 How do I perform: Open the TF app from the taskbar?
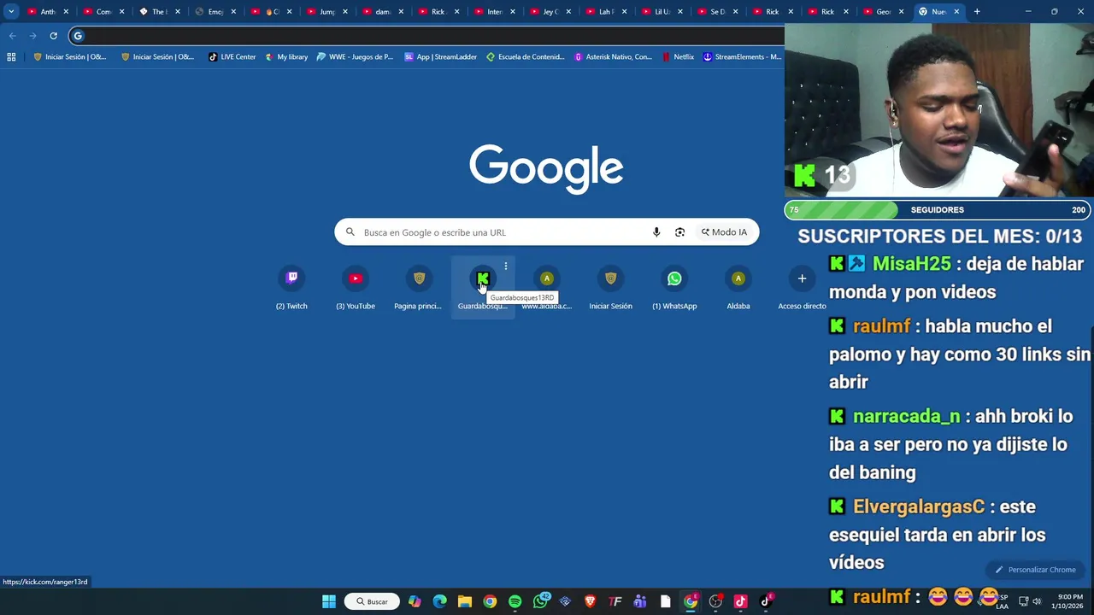click(x=615, y=601)
